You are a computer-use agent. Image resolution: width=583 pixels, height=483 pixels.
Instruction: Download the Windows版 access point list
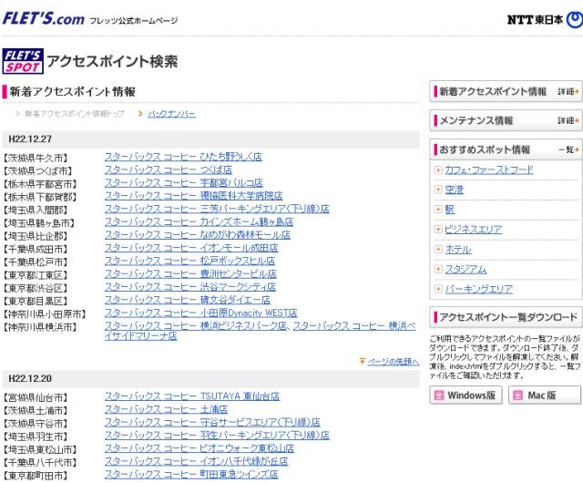coord(465,396)
